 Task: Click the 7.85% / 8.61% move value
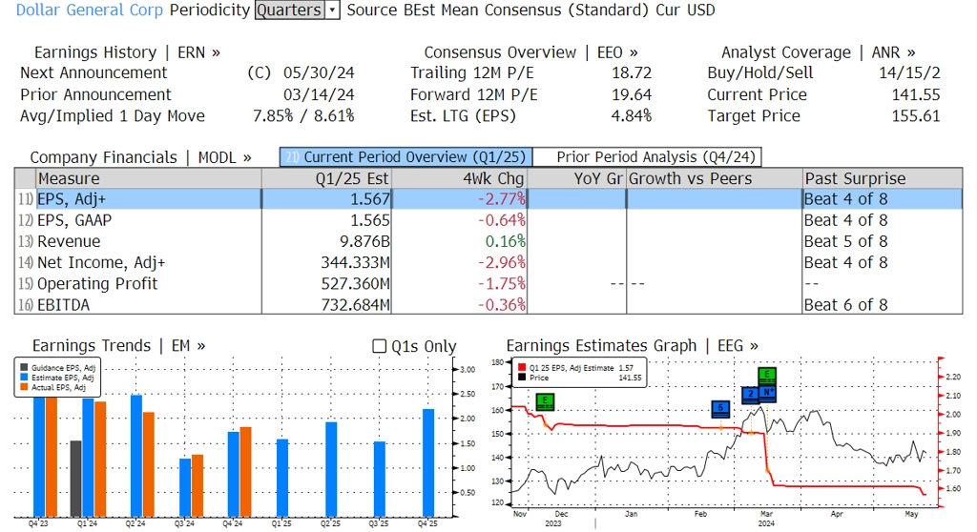pos(303,116)
